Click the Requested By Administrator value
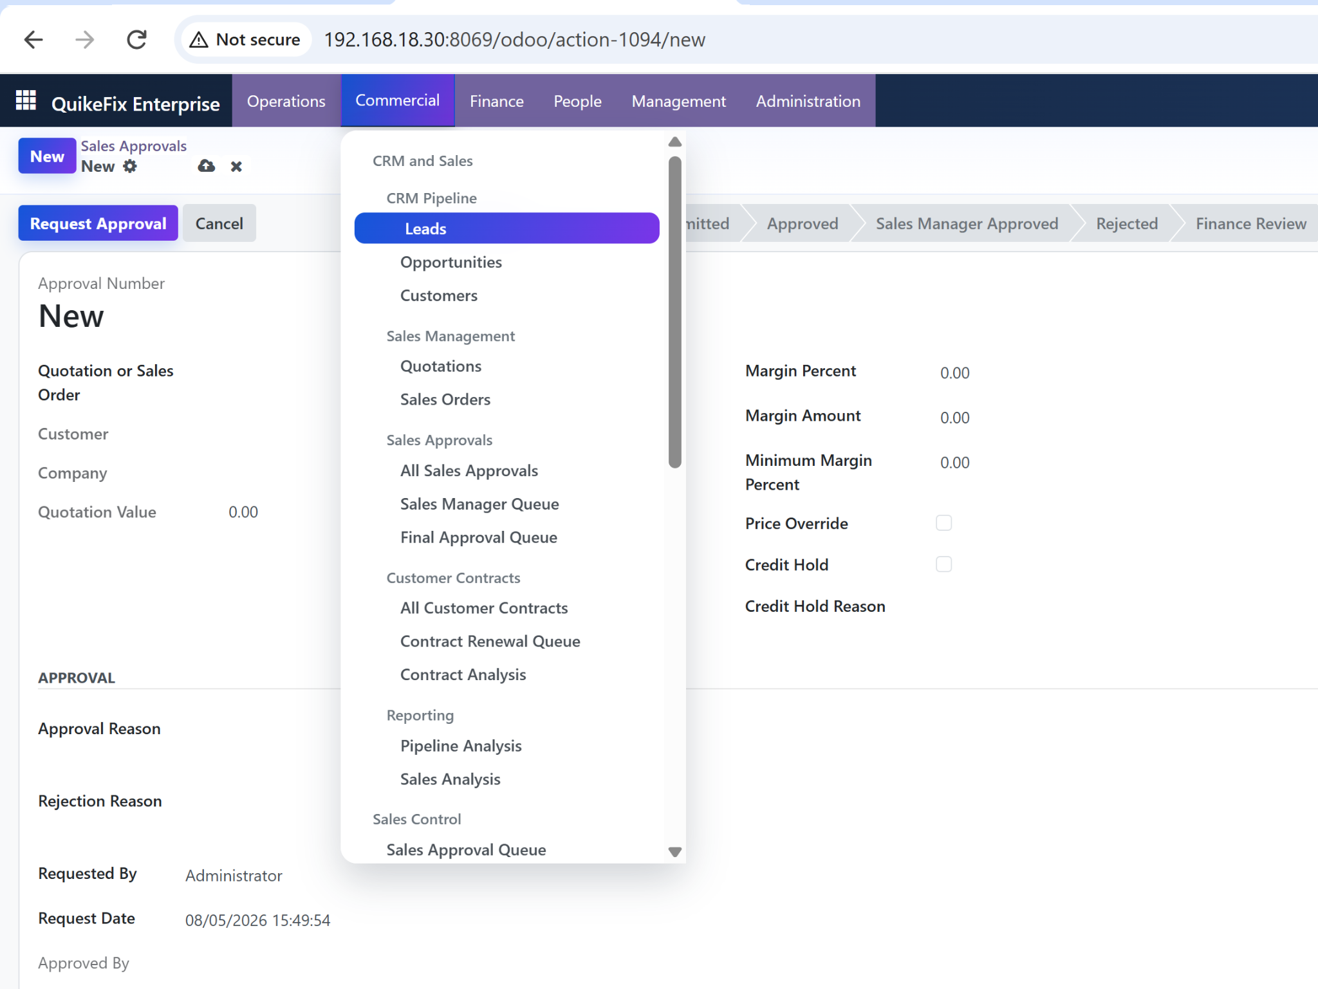 pyautogui.click(x=234, y=876)
